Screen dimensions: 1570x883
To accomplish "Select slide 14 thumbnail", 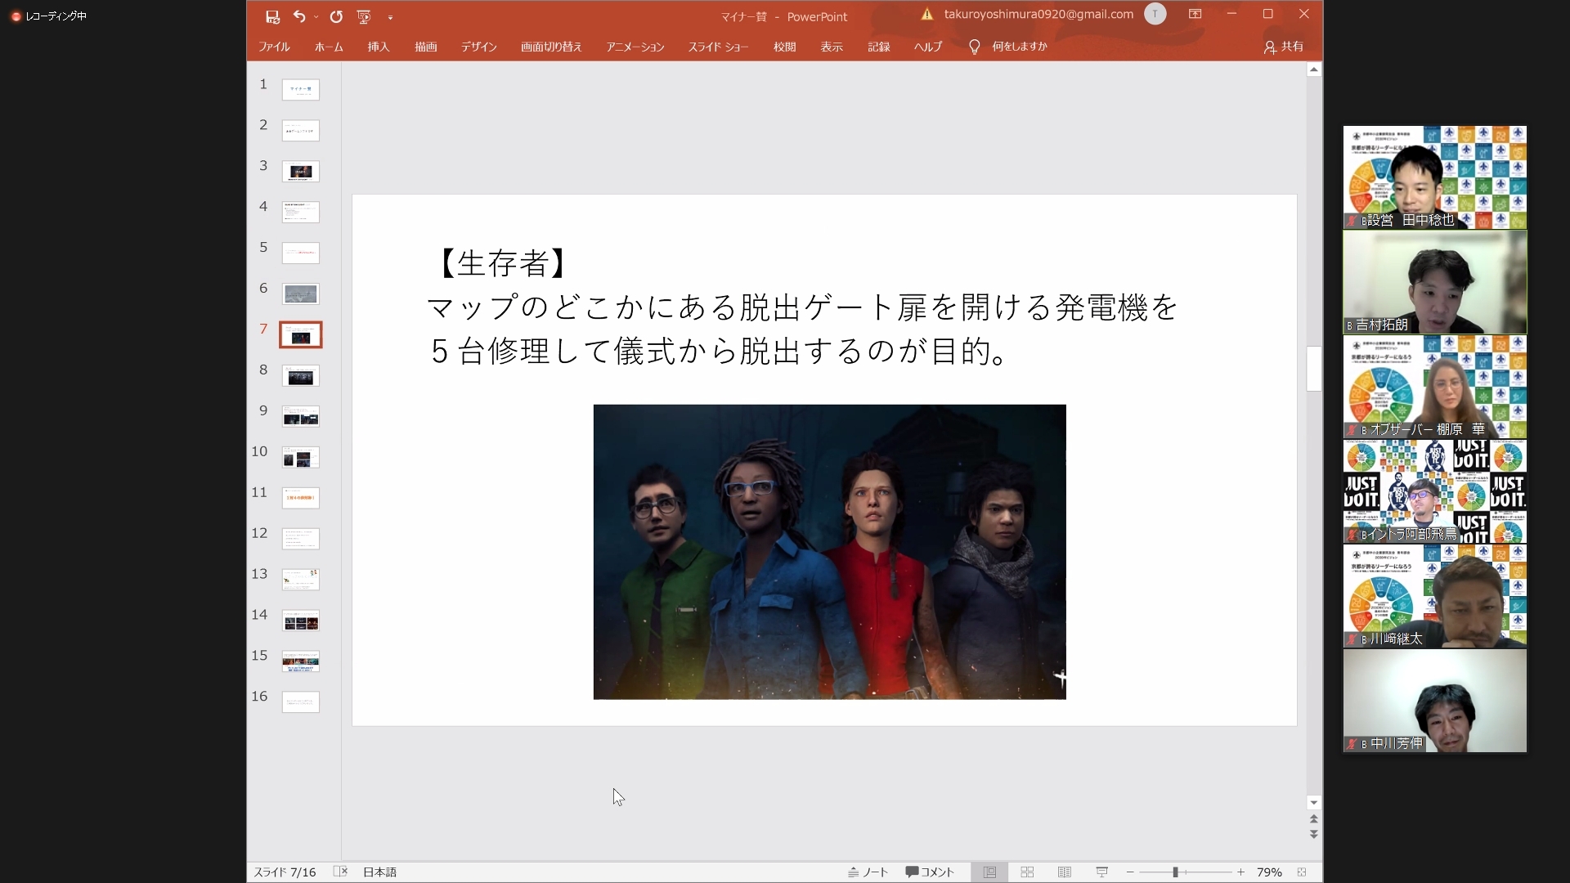I will [301, 621].
